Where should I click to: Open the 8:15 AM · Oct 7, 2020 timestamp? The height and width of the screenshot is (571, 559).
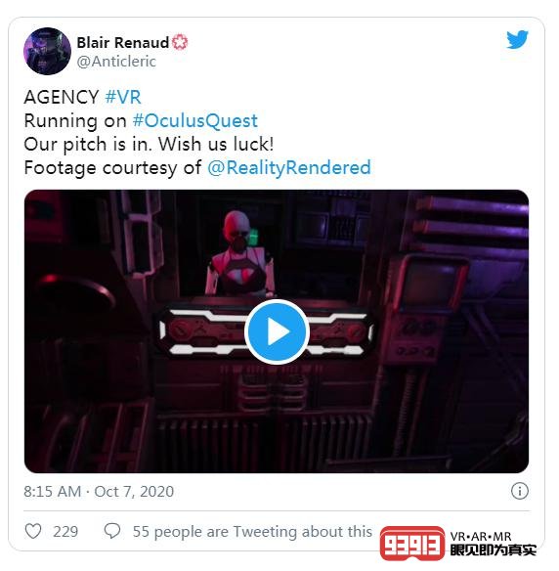pos(99,491)
